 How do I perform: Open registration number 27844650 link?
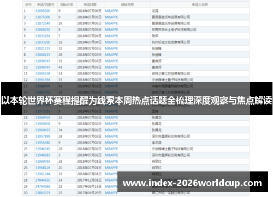coord(43,180)
